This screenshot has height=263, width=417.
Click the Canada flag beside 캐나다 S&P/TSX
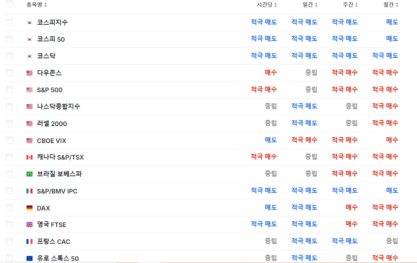tap(30, 157)
